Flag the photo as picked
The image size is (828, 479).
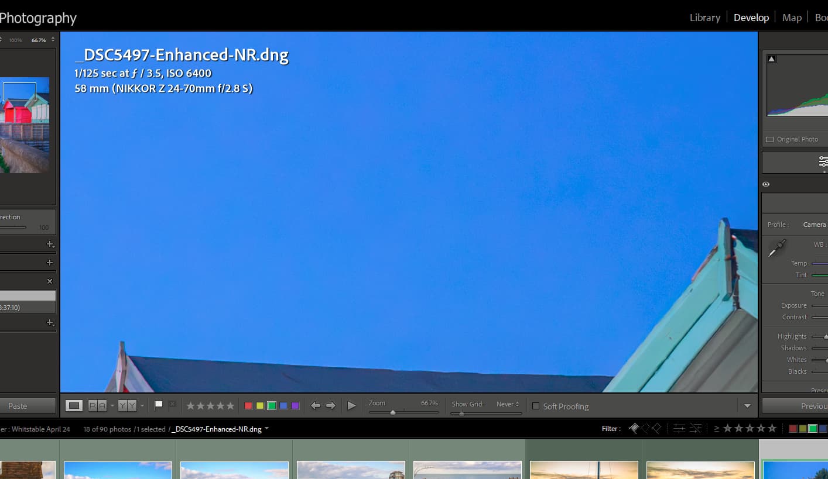(159, 405)
